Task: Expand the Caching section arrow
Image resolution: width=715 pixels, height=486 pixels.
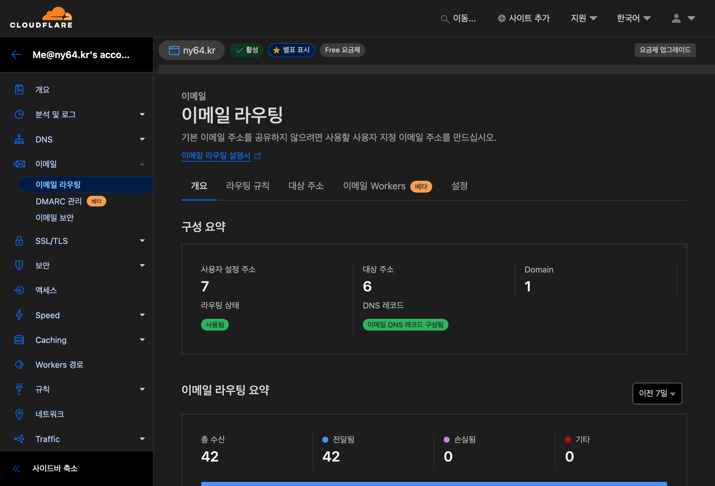Action: (x=142, y=340)
